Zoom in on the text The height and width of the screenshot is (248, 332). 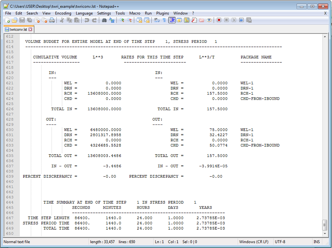coord(122,20)
